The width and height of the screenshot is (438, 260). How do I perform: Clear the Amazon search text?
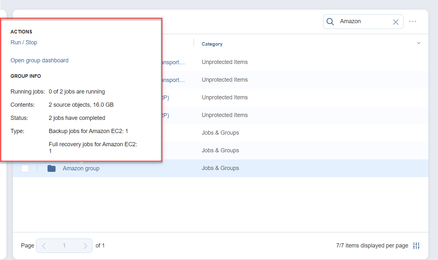tap(395, 22)
